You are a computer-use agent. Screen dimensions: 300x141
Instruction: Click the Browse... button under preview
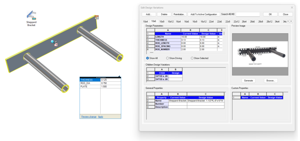(271, 80)
